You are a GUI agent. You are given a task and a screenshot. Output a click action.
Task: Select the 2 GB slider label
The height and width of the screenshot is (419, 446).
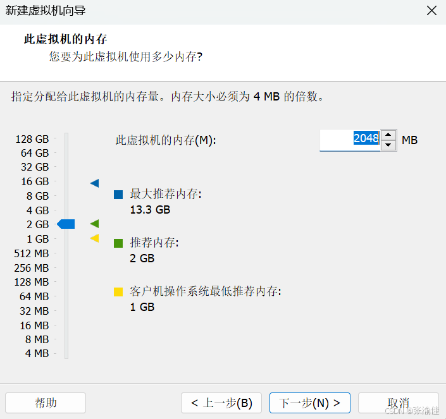pyautogui.click(x=37, y=224)
